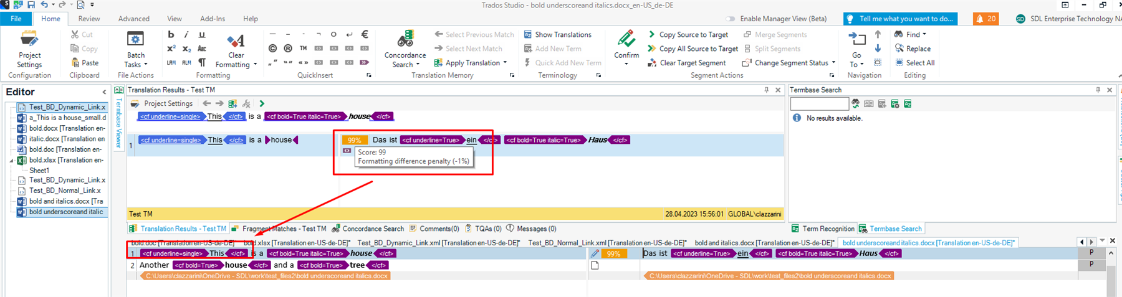This screenshot has width=1122, height=297.
Task: Click the green arrow in Translation Results toolbar
Action: [262, 103]
